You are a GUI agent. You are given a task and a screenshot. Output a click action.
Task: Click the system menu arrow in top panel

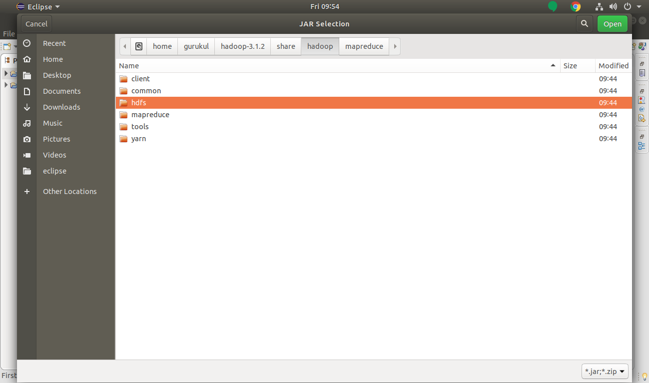pos(639,7)
